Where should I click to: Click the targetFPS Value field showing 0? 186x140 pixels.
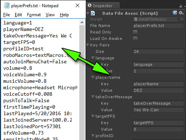point(158,129)
